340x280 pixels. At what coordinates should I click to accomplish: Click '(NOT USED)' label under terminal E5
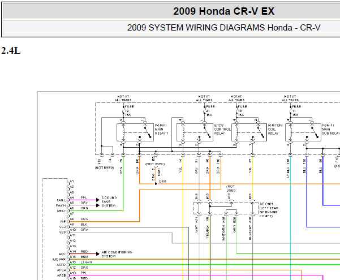155,164
